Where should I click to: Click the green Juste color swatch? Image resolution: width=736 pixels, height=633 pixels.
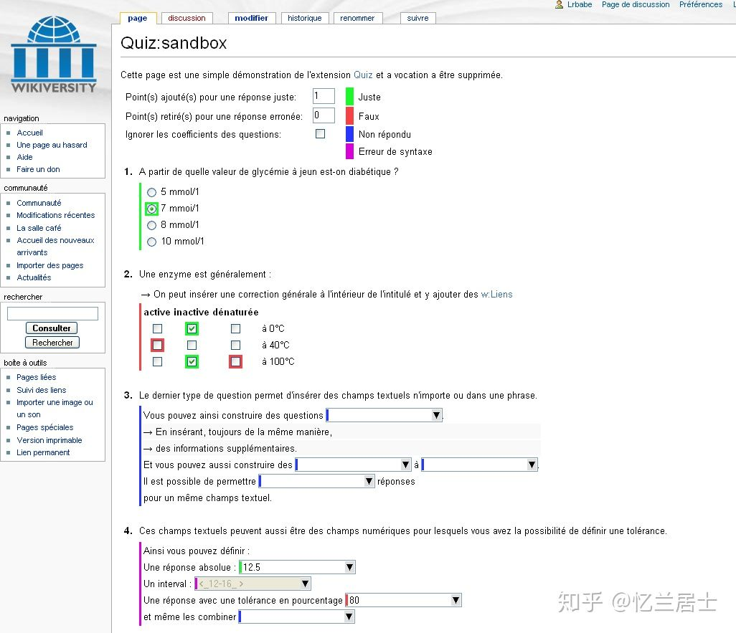(349, 96)
